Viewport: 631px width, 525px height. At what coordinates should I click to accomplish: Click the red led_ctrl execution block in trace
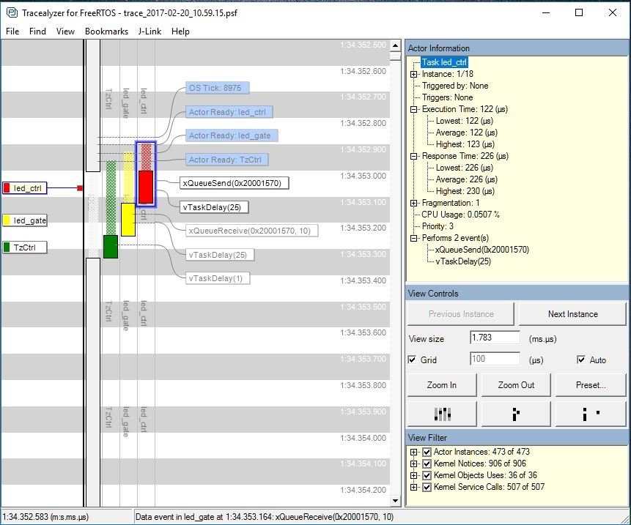point(145,187)
